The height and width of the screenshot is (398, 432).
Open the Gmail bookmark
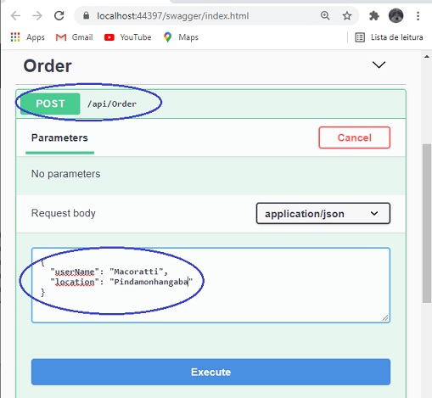pos(74,37)
